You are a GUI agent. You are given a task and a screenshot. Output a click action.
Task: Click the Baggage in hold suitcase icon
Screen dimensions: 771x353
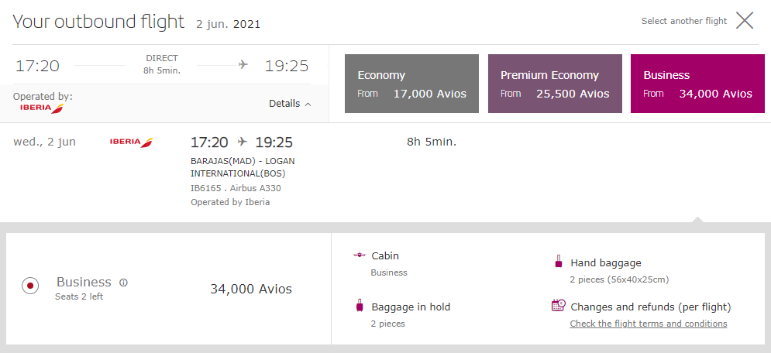coord(360,305)
